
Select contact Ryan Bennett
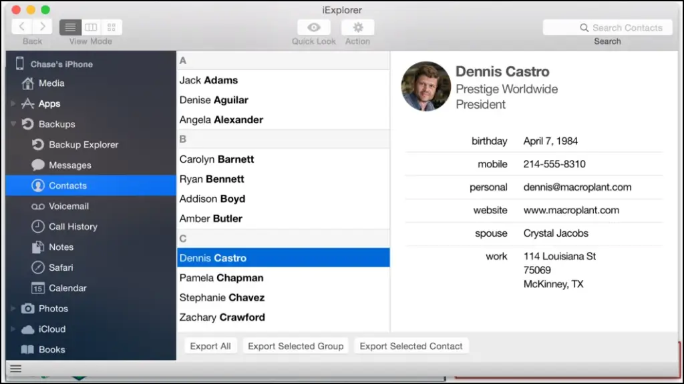(x=283, y=179)
